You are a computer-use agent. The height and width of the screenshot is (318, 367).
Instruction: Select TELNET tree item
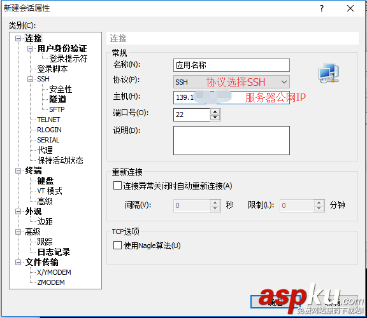pyautogui.click(x=48, y=120)
